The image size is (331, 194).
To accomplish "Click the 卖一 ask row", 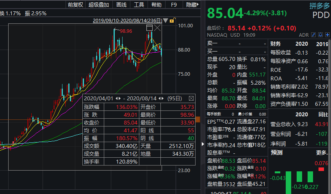I will click(237, 43).
